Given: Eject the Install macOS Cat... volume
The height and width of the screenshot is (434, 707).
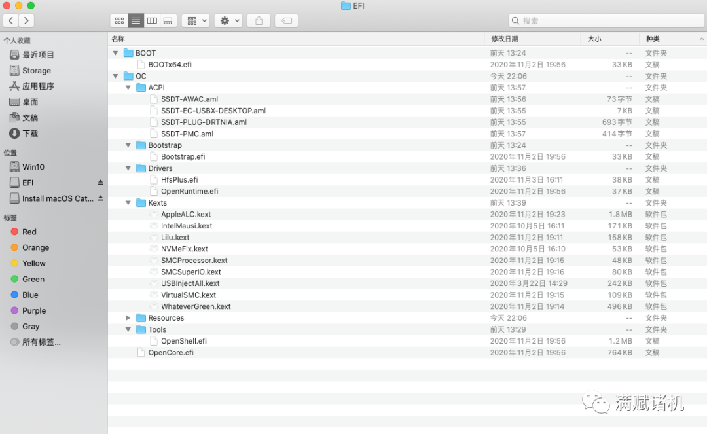Looking at the screenshot, I should pyautogui.click(x=101, y=198).
